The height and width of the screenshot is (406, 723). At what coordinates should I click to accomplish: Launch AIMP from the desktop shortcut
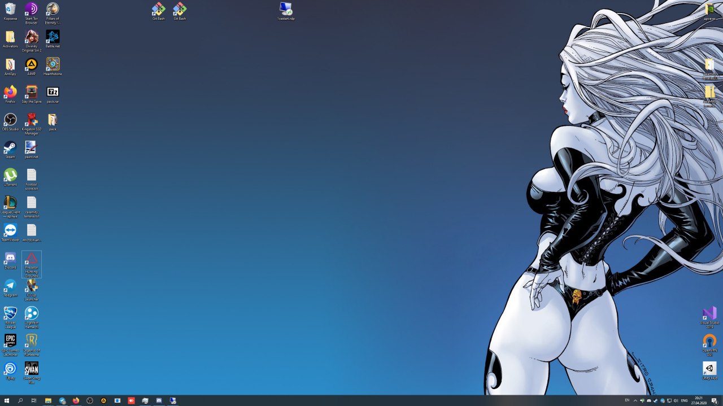click(x=32, y=67)
